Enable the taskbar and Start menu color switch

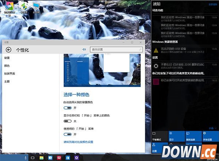(68, 121)
